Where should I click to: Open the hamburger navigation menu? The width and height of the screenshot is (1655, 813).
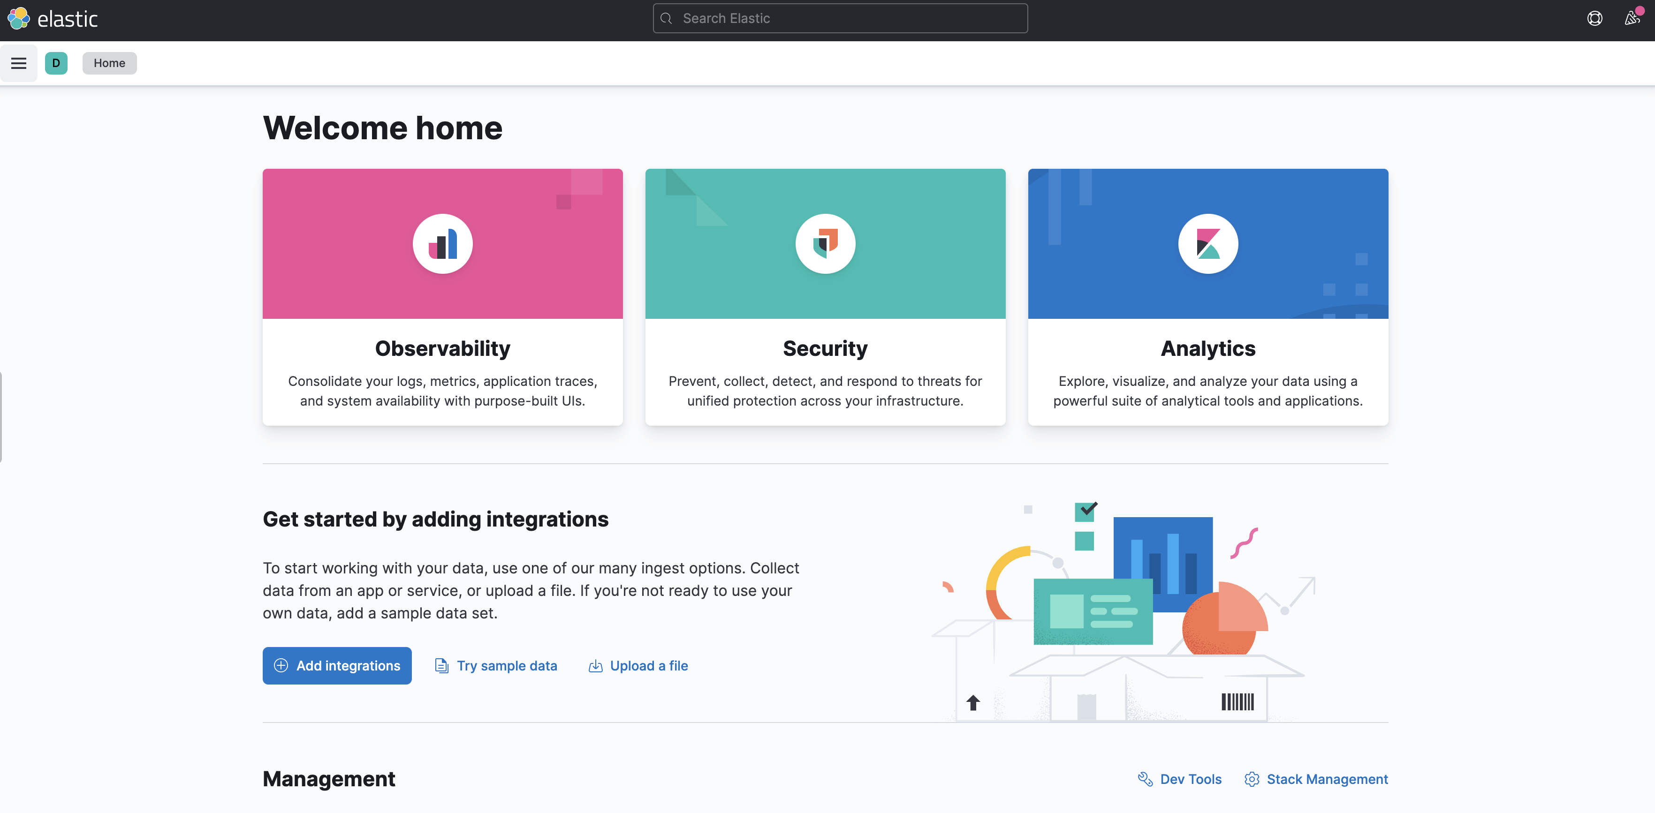point(19,63)
